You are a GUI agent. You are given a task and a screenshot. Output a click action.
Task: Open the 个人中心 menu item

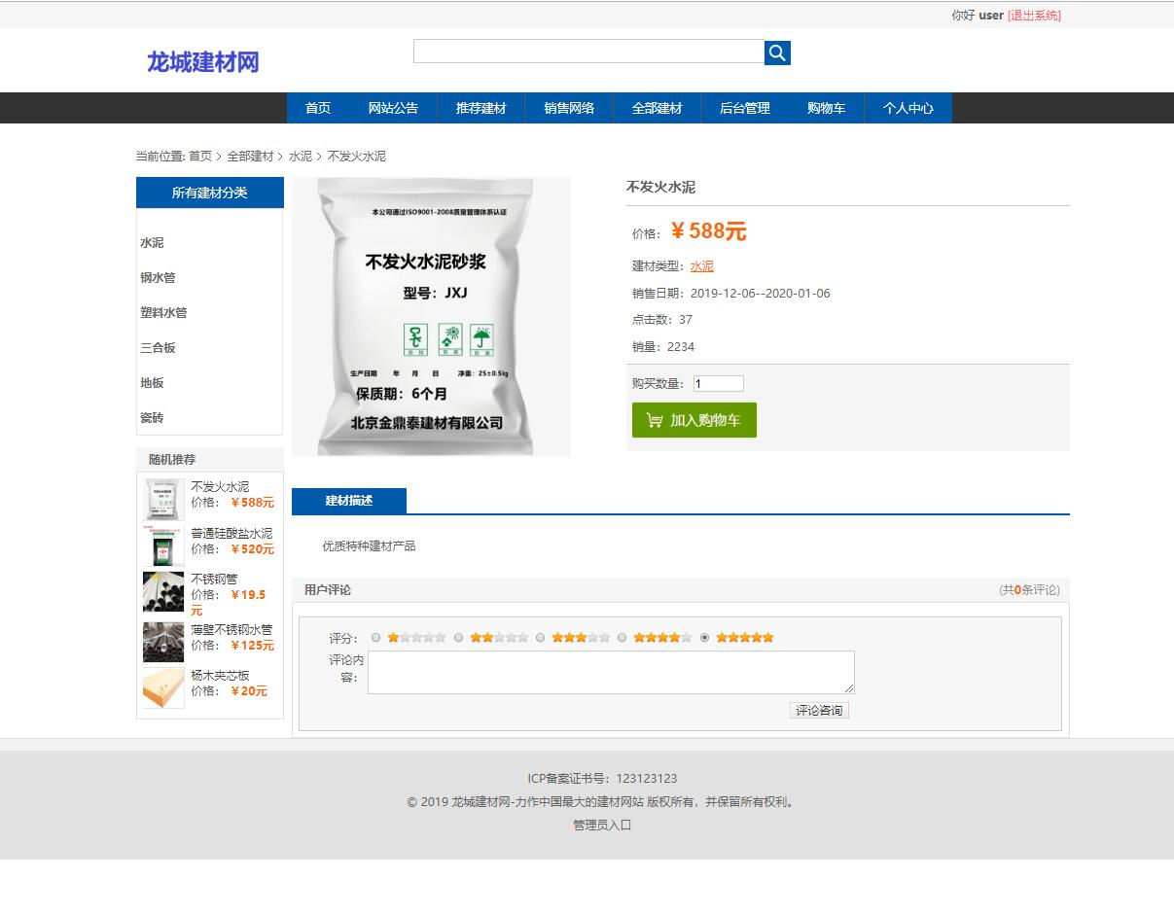click(907, 108)
